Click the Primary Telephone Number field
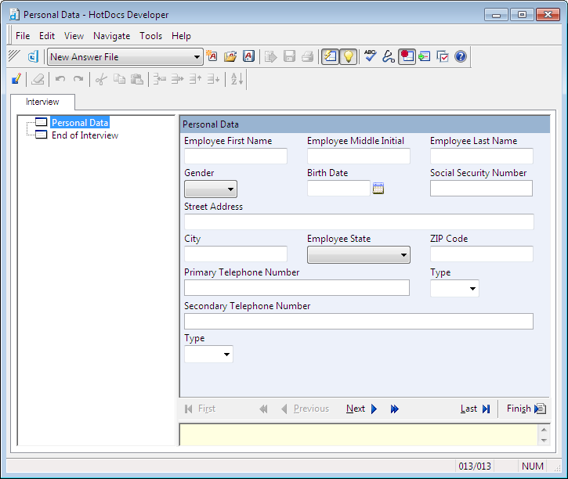 297,287
